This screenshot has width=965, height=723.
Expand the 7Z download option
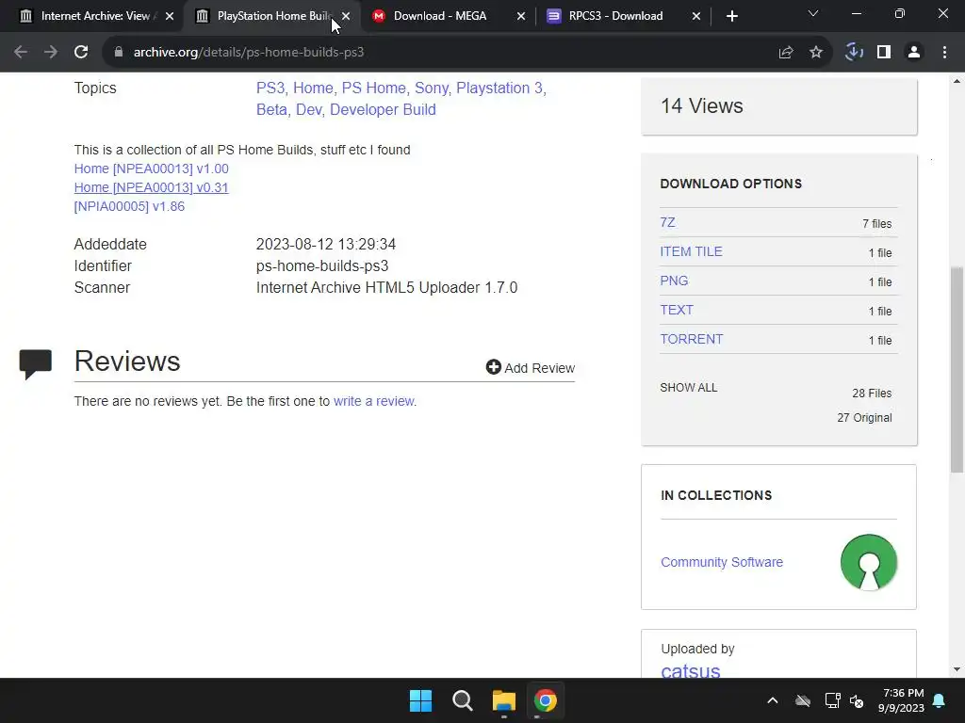667,222
